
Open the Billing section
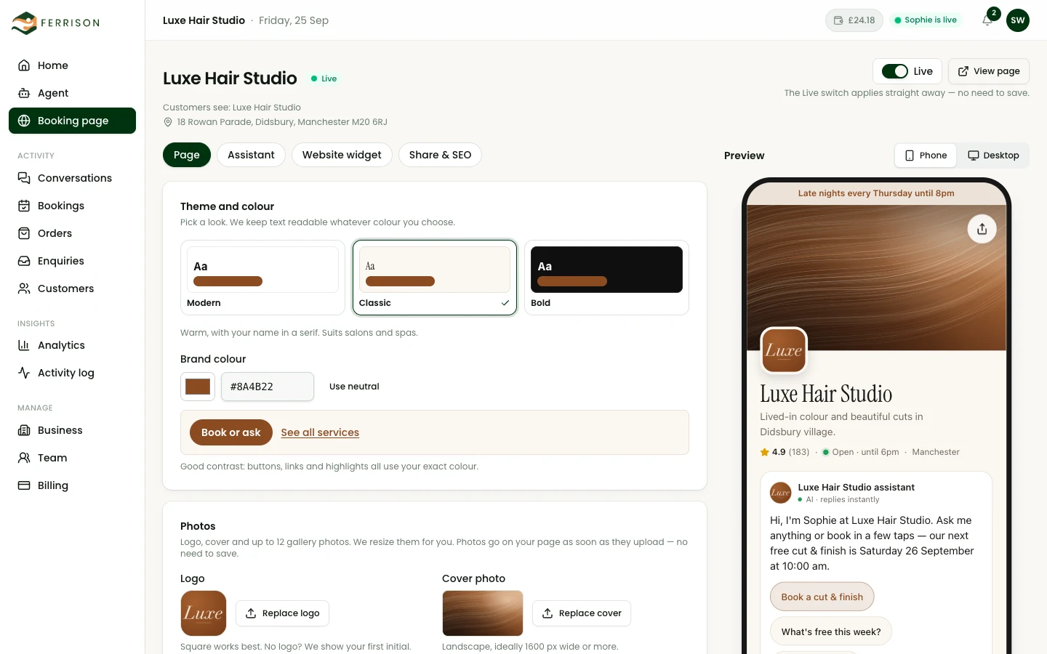coord(73,485)
